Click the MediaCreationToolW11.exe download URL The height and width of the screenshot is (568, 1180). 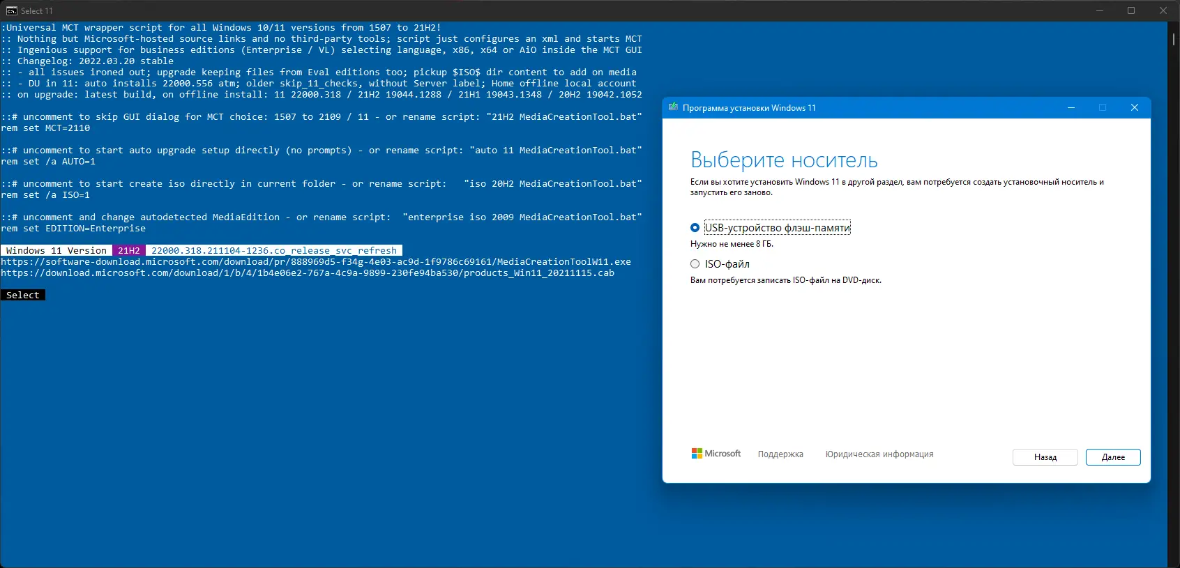[x=316, y=262]
